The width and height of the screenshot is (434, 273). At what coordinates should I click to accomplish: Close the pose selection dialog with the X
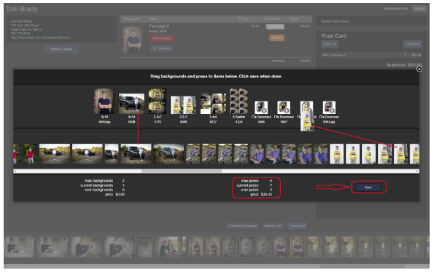coord(419,69)
